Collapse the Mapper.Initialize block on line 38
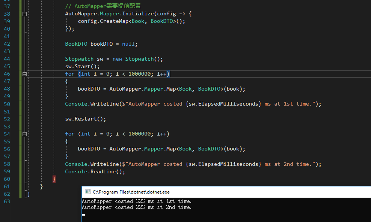 pyautogui.click(x=24, y=14)
